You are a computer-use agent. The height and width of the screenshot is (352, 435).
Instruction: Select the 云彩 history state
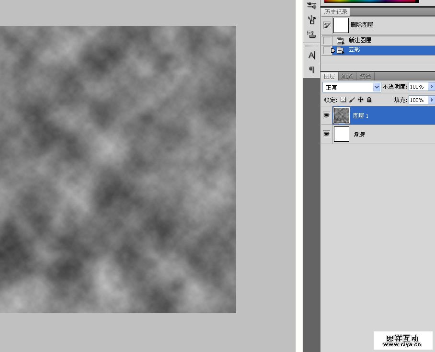tap(374, 50)
